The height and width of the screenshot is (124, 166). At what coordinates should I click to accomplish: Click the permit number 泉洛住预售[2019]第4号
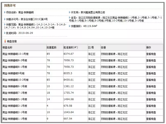(34, 19)
